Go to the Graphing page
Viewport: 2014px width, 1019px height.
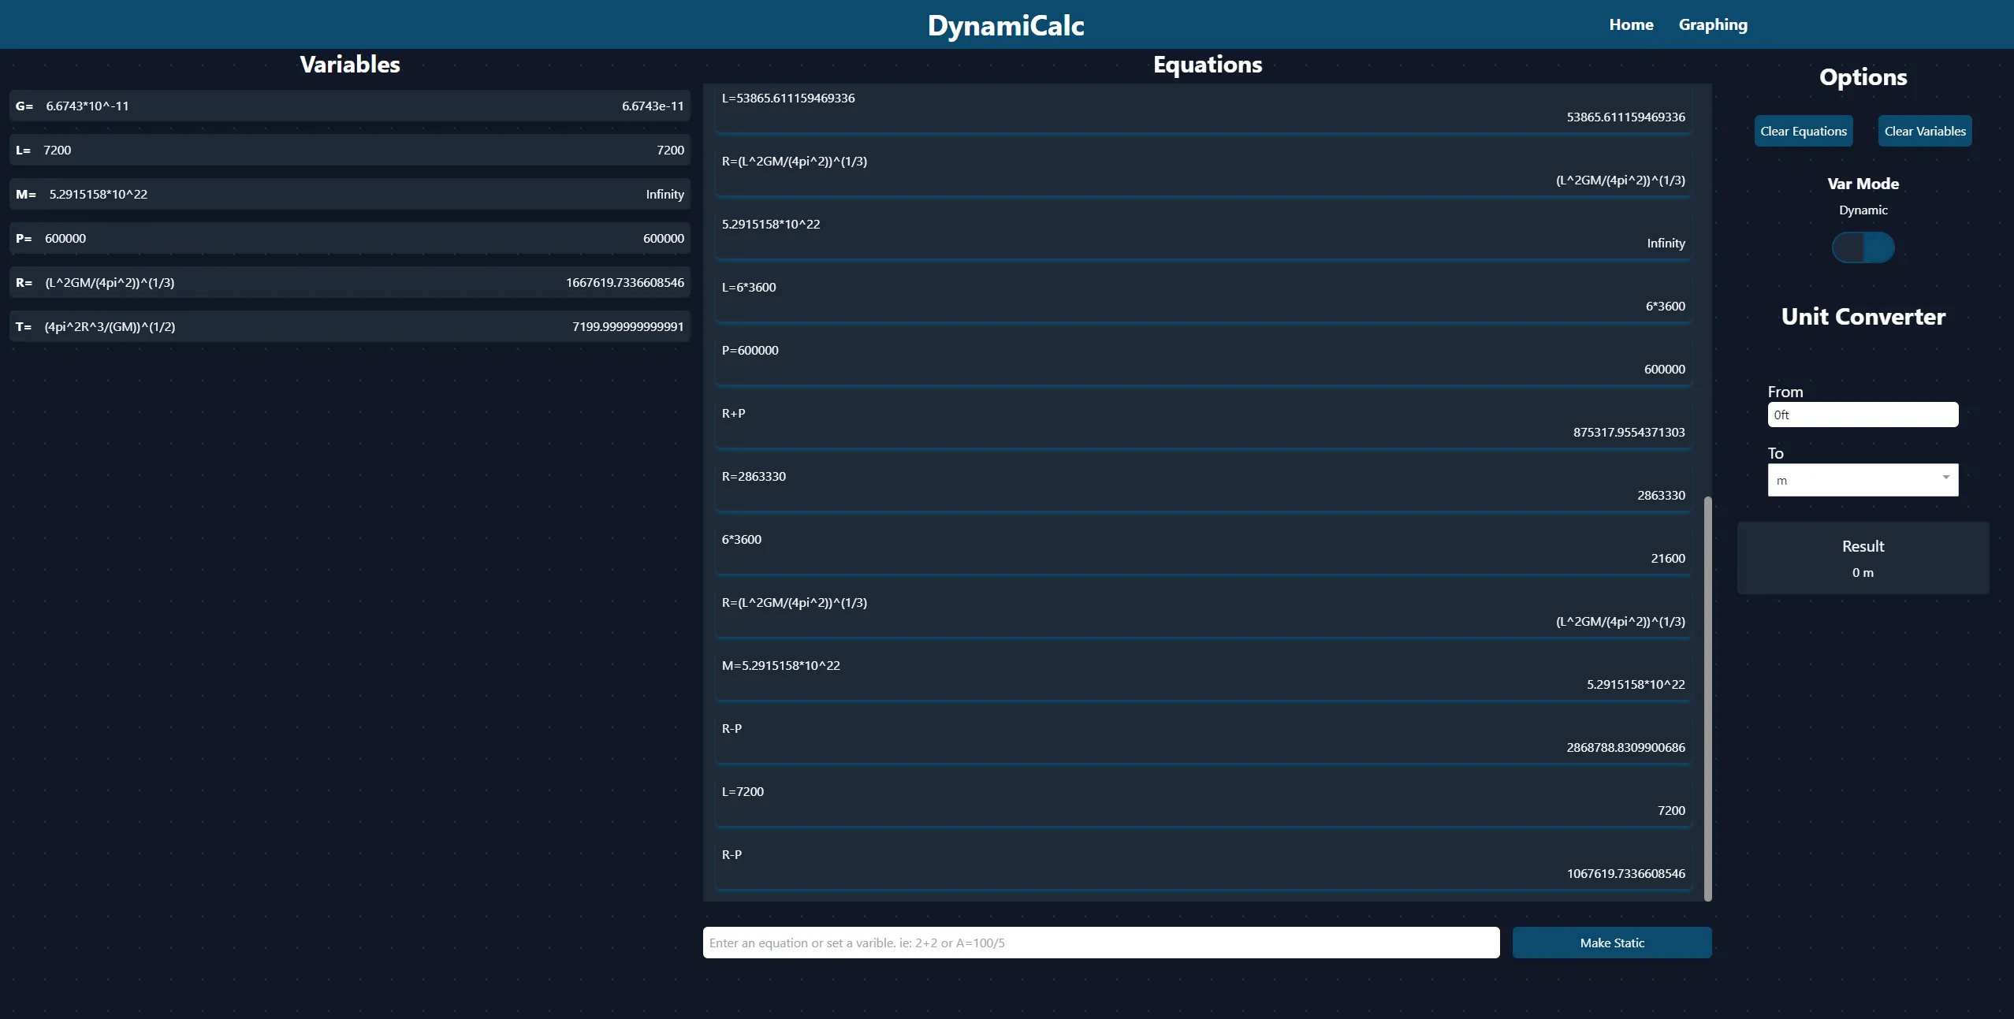[x=1713, y=24]
